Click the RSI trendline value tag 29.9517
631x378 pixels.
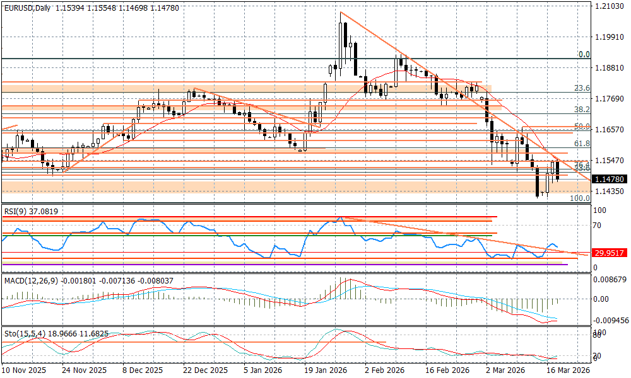pos(610,253)
